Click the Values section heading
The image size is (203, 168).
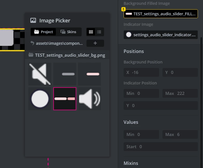(x=131, y=122)
